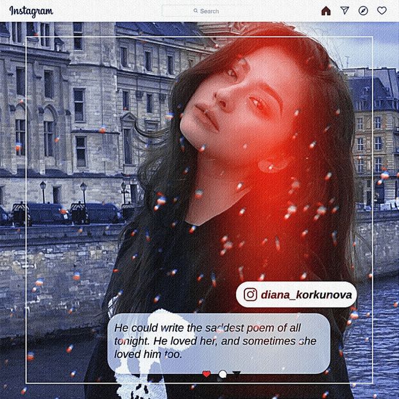Click the Instagram wordmark logo
This screenshot has width=399, height=399.
click(31, 11)
